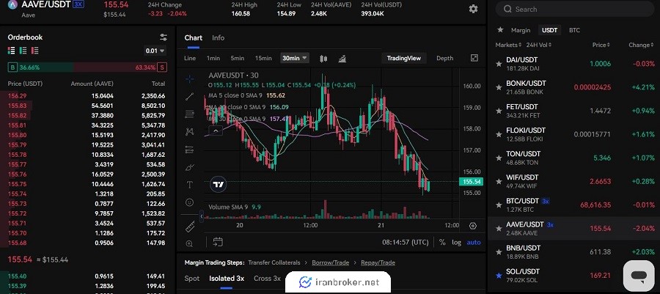Select the Fibonacci retracement tool
Screen dimensions: 660x294
point(189,114)
